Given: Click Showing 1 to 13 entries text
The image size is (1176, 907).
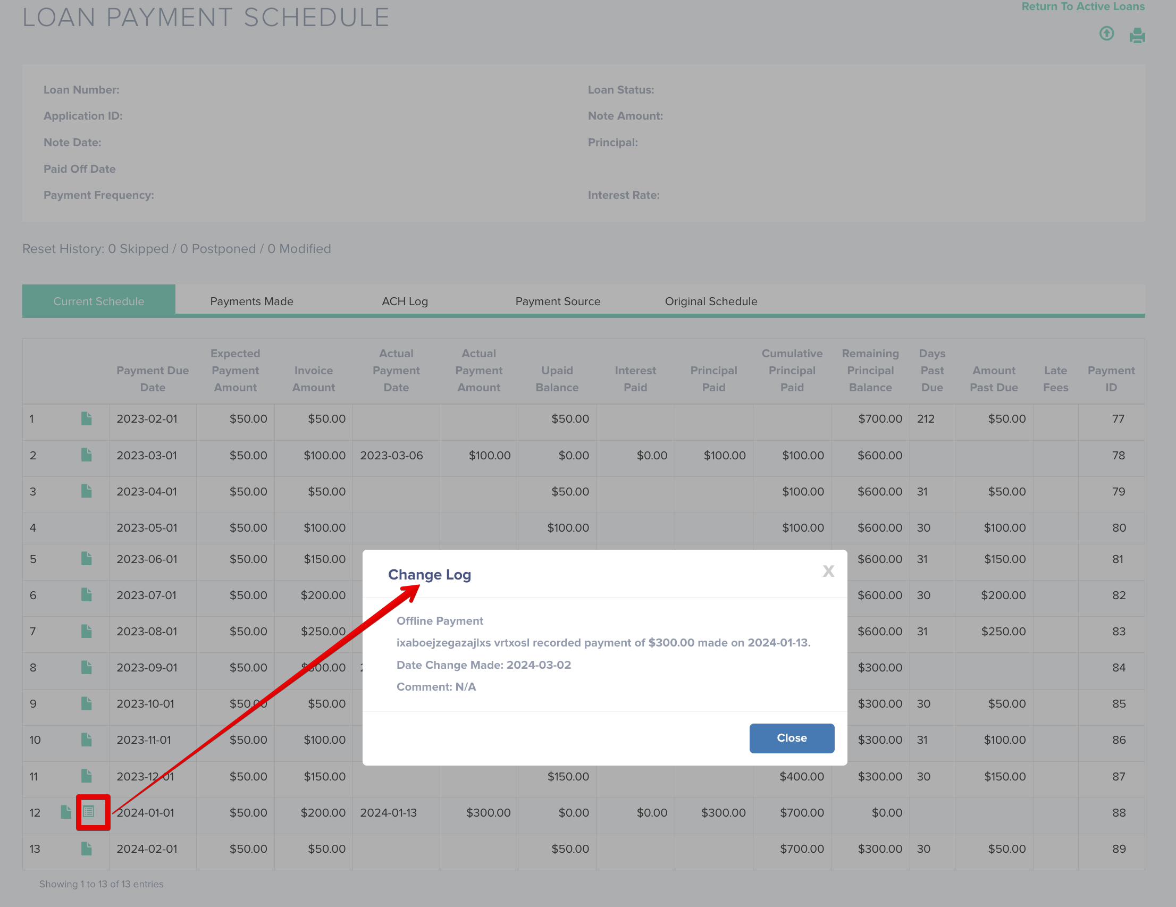Looking at the screenshot, I should 101,884.
